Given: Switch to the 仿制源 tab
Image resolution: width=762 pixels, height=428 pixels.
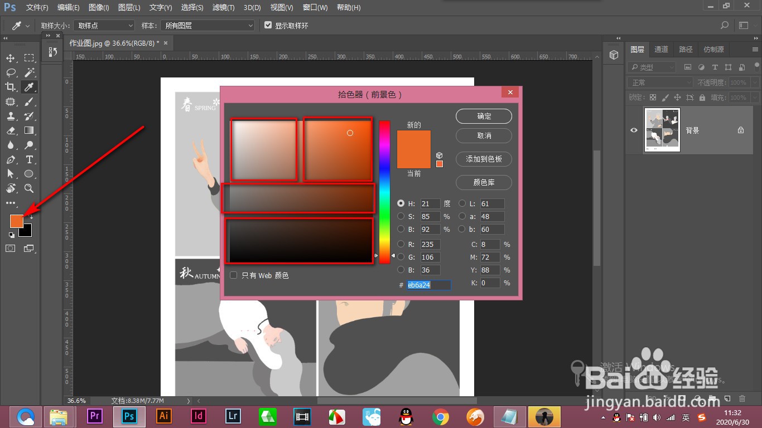Looking at the screenshot, I should (x=713, y=49).
